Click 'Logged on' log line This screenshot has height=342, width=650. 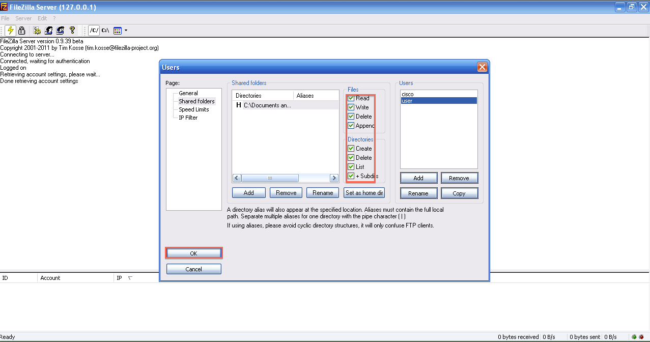click(x=13, y=68)
